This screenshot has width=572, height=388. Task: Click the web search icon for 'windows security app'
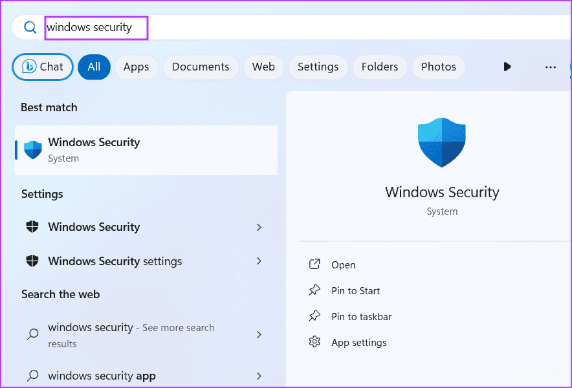pos(33,376)
